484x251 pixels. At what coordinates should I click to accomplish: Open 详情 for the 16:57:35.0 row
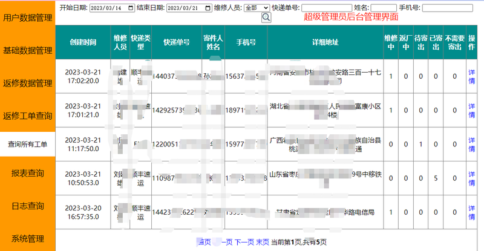471,212
